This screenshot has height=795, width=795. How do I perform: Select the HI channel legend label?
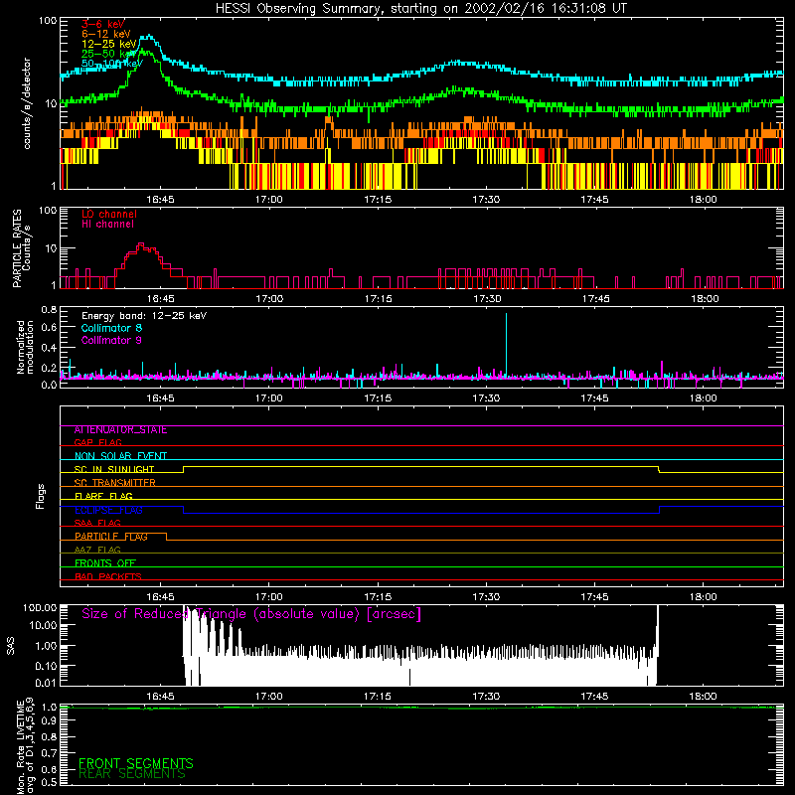pyautogui.click(x=108, y=225)
